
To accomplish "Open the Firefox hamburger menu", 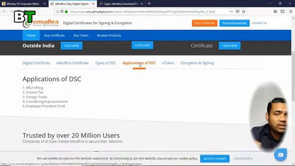I will 291,12.
